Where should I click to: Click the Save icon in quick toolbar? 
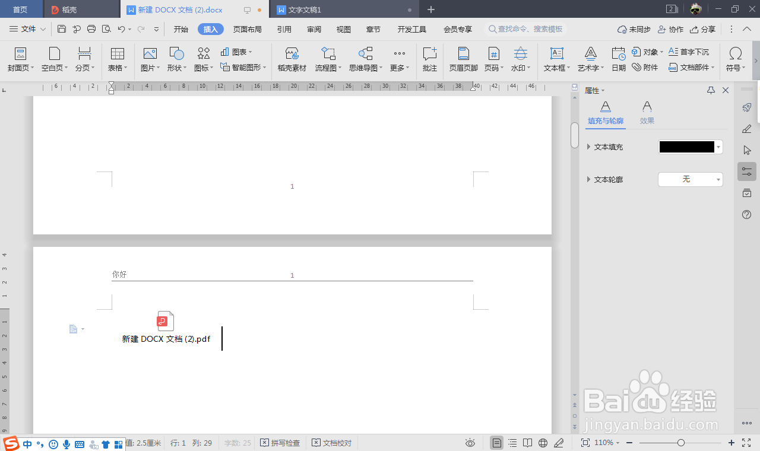coord(62,29)
